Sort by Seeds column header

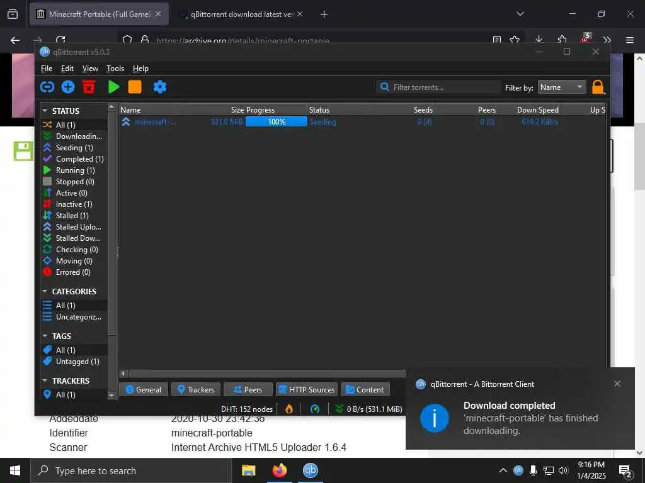[423, 110]
